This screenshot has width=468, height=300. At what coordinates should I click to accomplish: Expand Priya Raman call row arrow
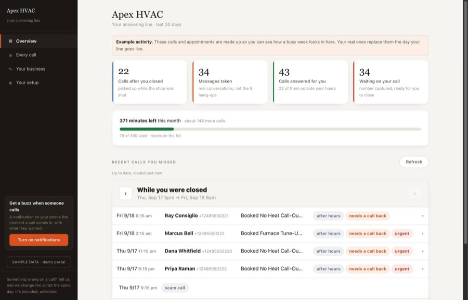[x=423, y=269]
